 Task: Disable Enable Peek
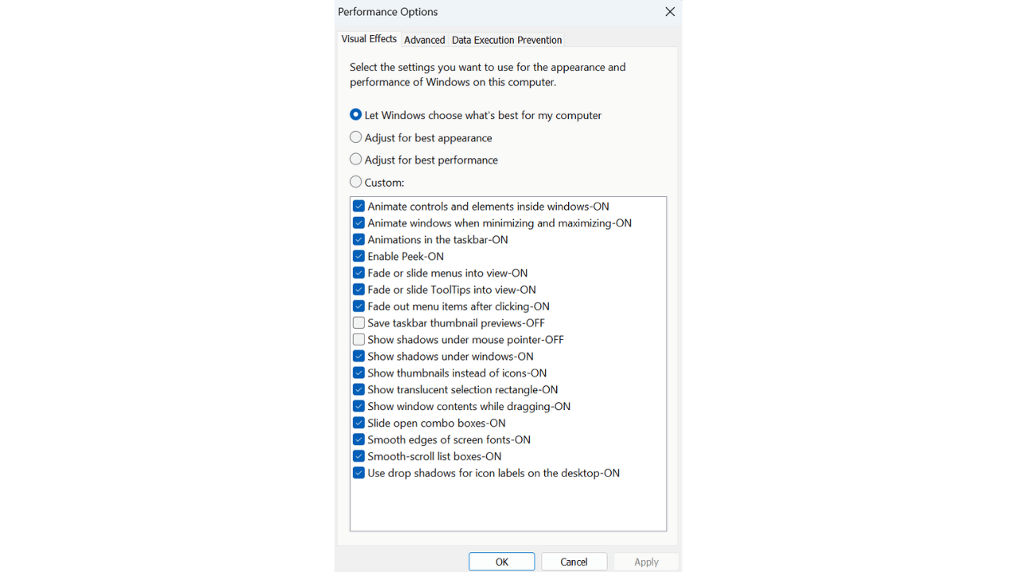click(x=358, y=256)
